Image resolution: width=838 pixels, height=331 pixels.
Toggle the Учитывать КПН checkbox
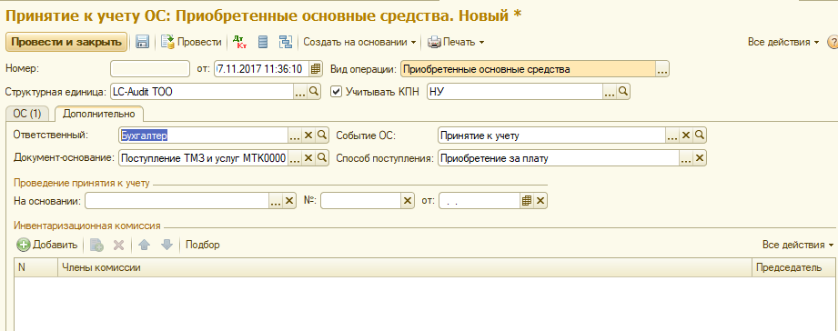pos(336,92)
